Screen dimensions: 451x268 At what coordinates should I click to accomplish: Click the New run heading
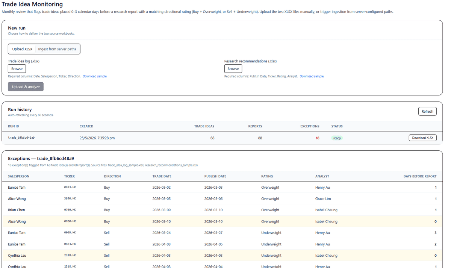pyautogui.click(x=17, y=28)
